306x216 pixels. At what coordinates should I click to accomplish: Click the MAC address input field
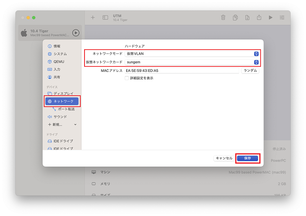pyautogui.click(x=182, y=71)
